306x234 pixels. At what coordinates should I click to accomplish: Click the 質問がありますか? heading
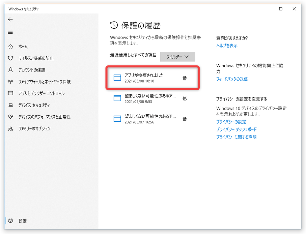click(232, 38)
